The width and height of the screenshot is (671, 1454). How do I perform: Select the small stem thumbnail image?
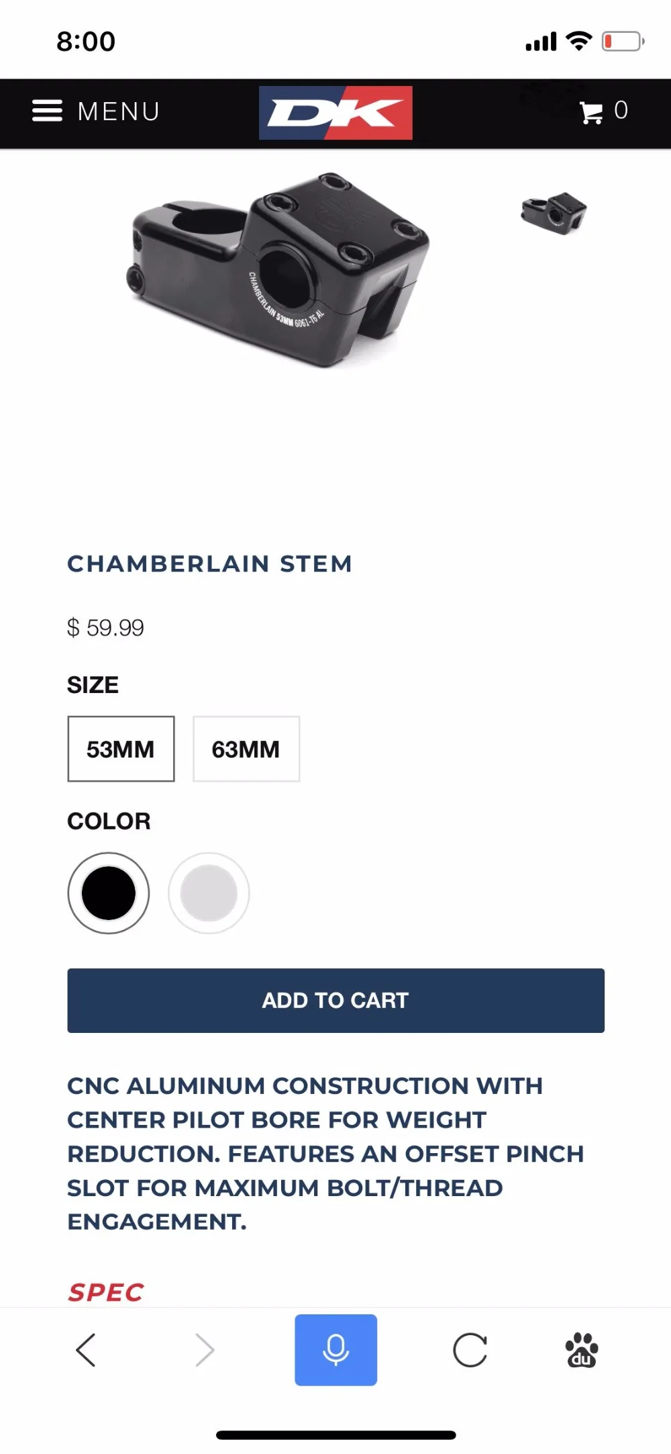point(554,214)
